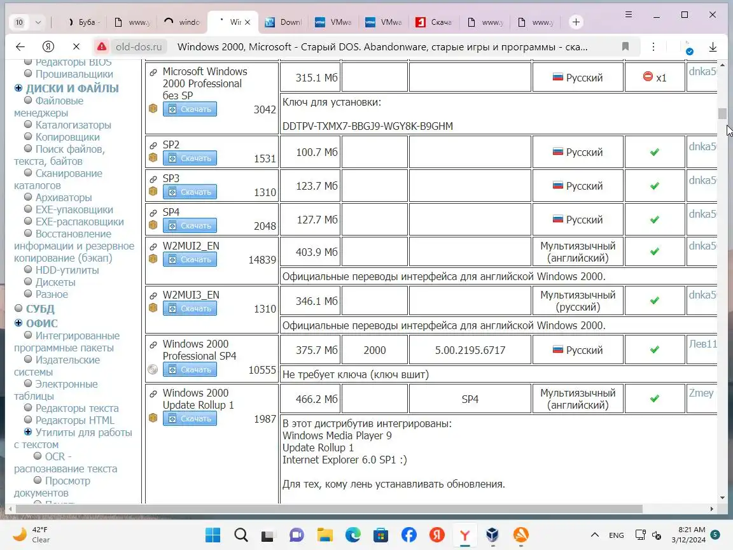Open the Редакторы HTML link
The image size is (733, 550).
(75, 420)
